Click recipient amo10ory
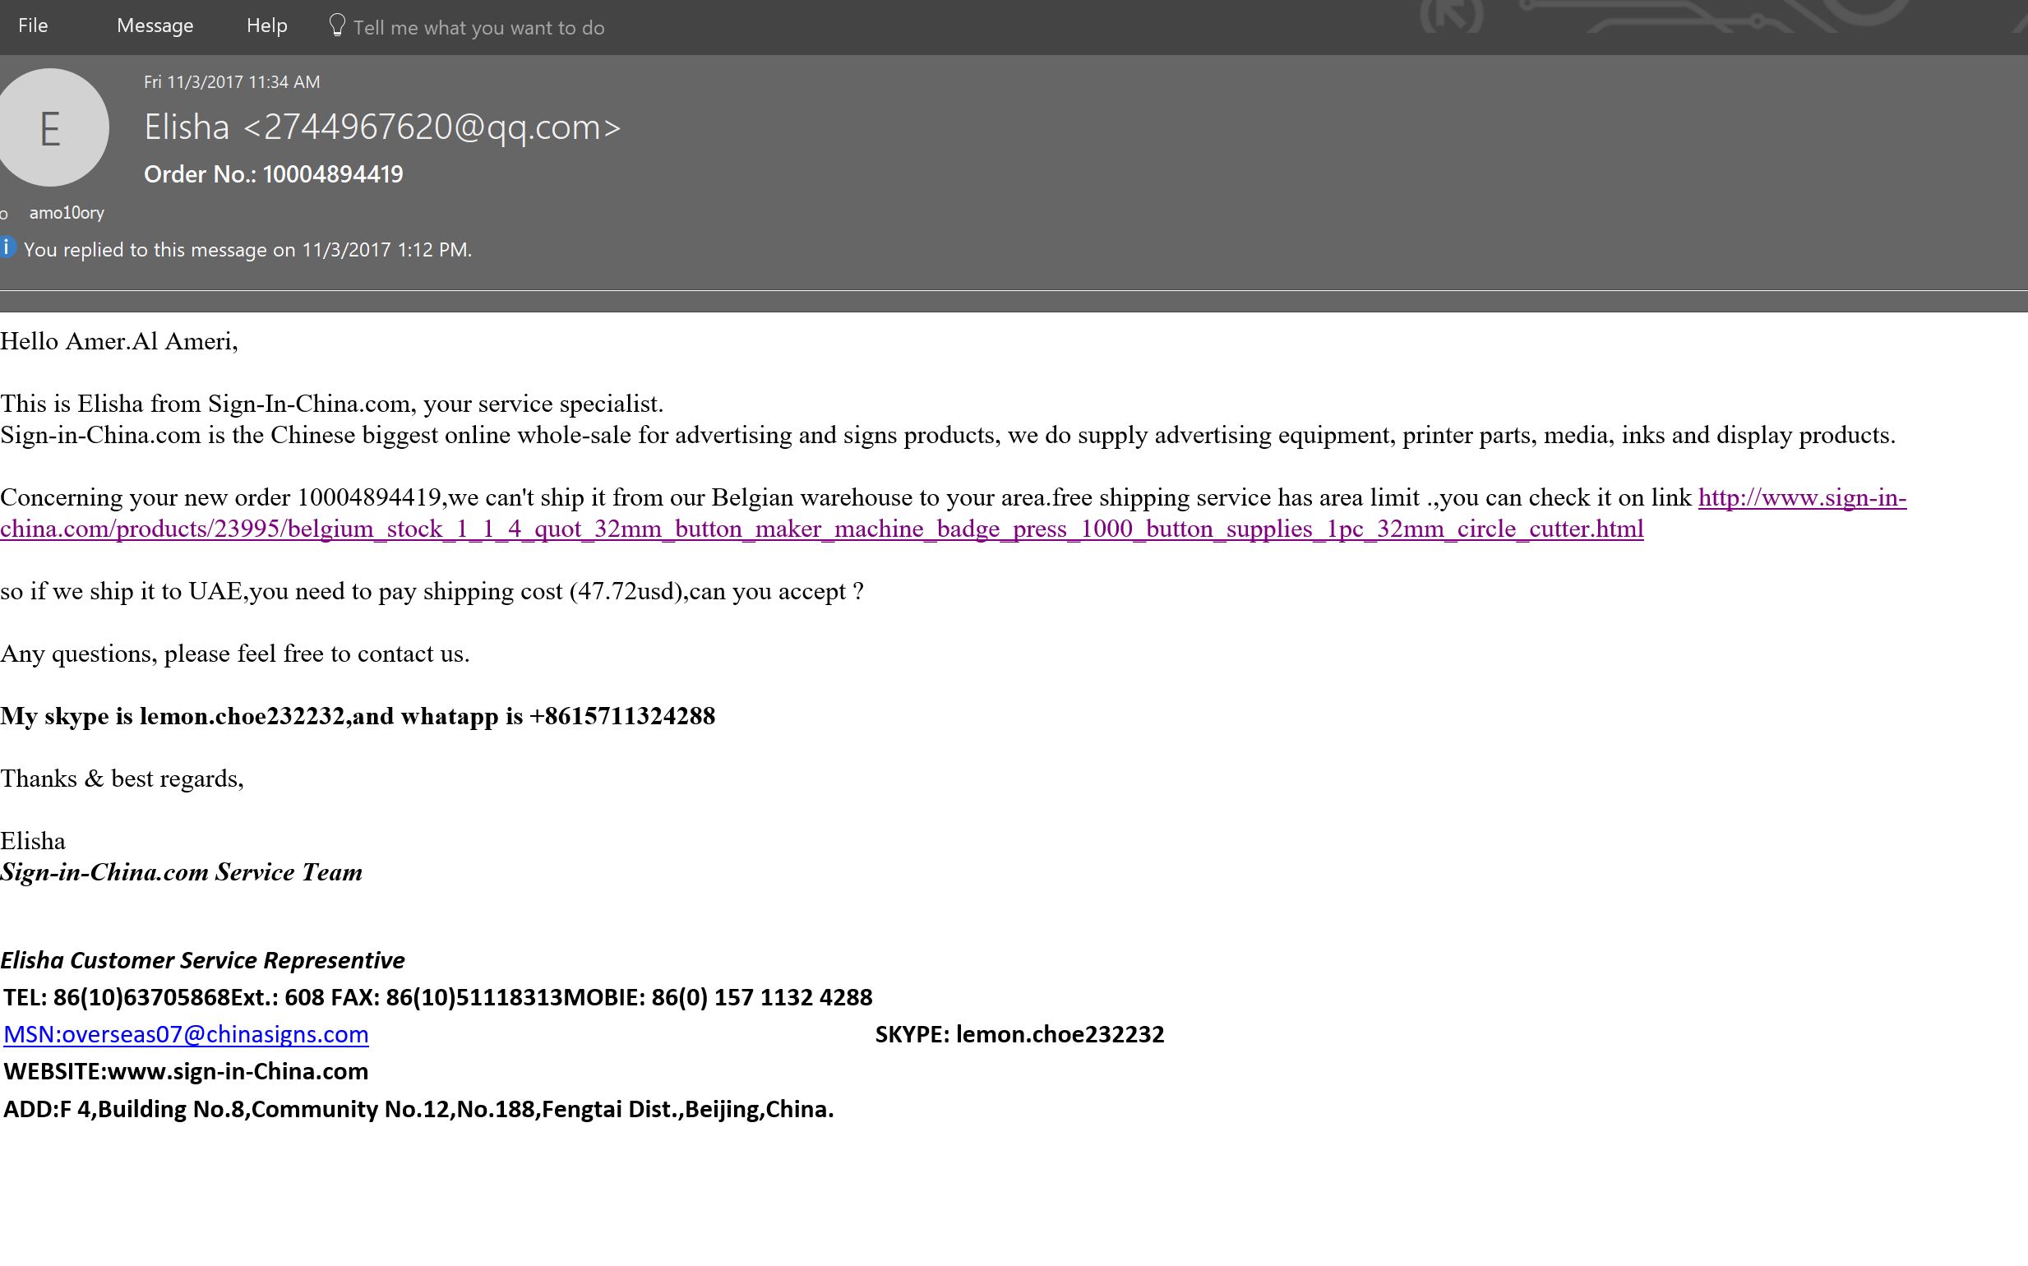 (66, 213)
